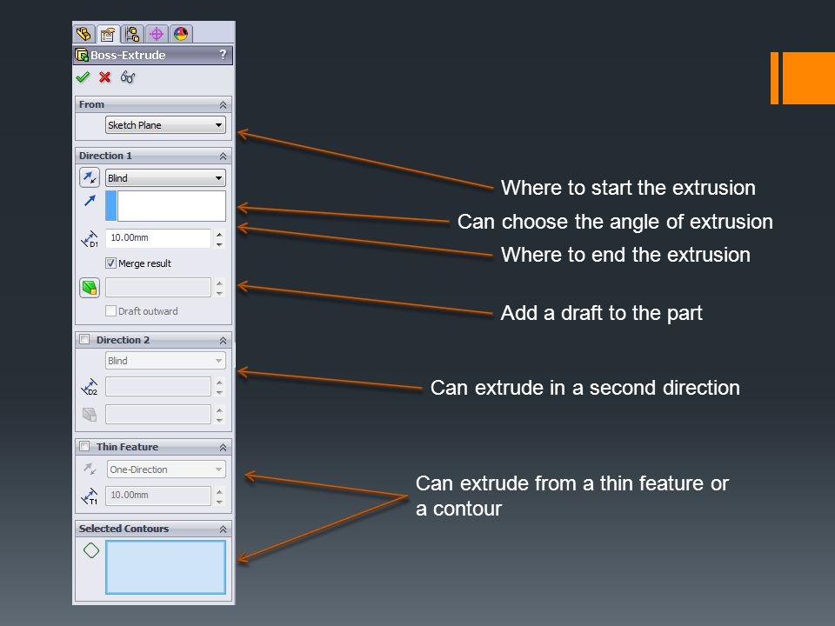Click the D1 depth dimension icon
Viewport: 835px width, 626px height.
click(90, 239)
